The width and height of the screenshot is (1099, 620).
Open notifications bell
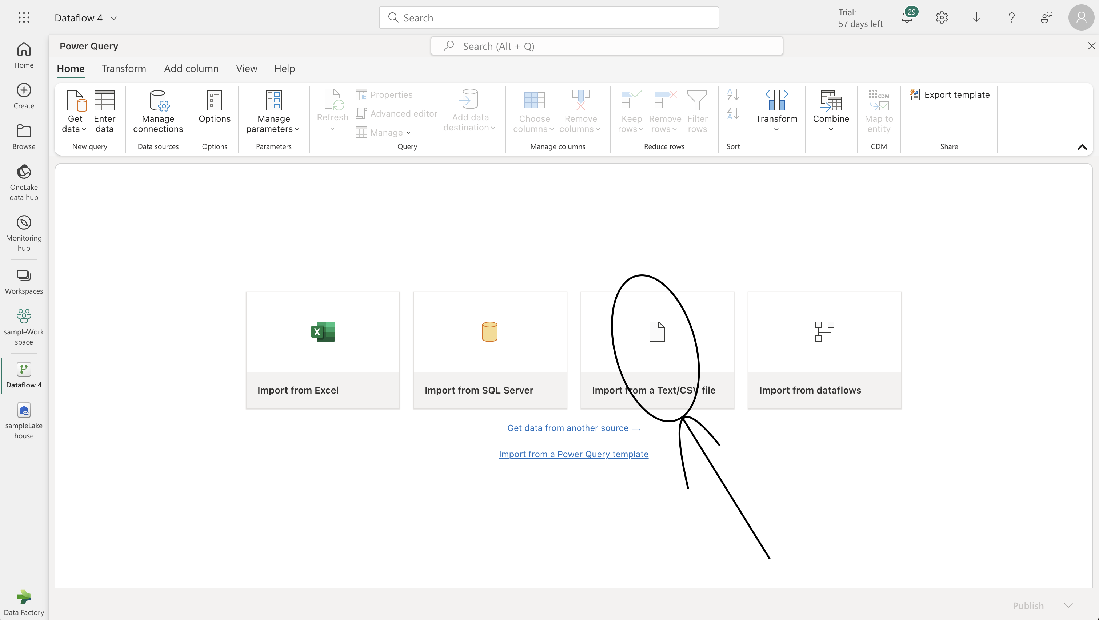click(907, 17)
